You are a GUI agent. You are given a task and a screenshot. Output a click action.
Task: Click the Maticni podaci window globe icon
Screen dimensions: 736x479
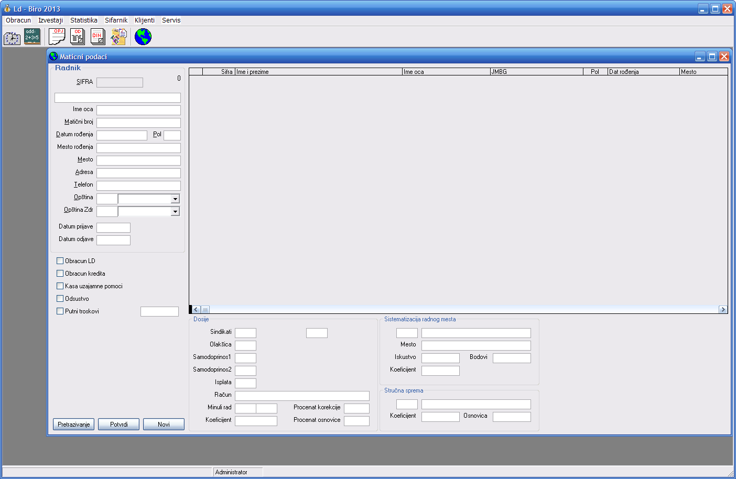pyautogui.click(x=53, y=57)
